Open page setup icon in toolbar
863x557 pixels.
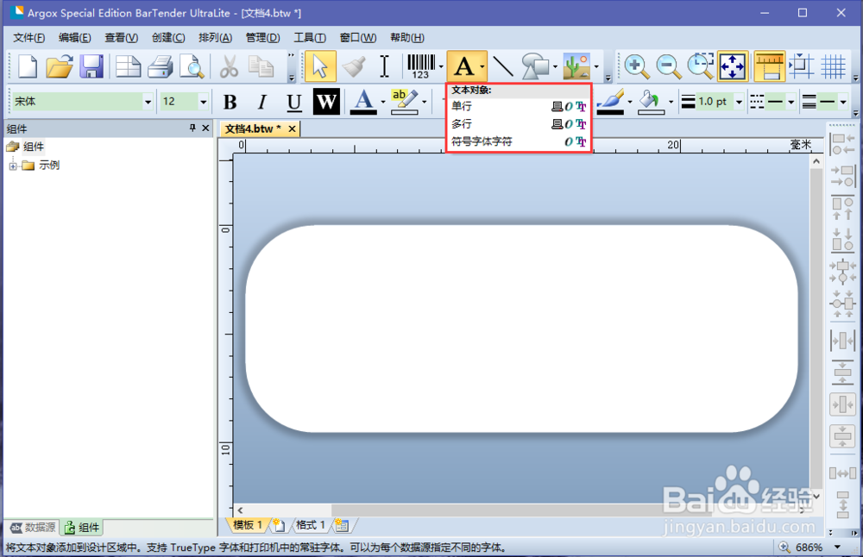coord(129,66)
